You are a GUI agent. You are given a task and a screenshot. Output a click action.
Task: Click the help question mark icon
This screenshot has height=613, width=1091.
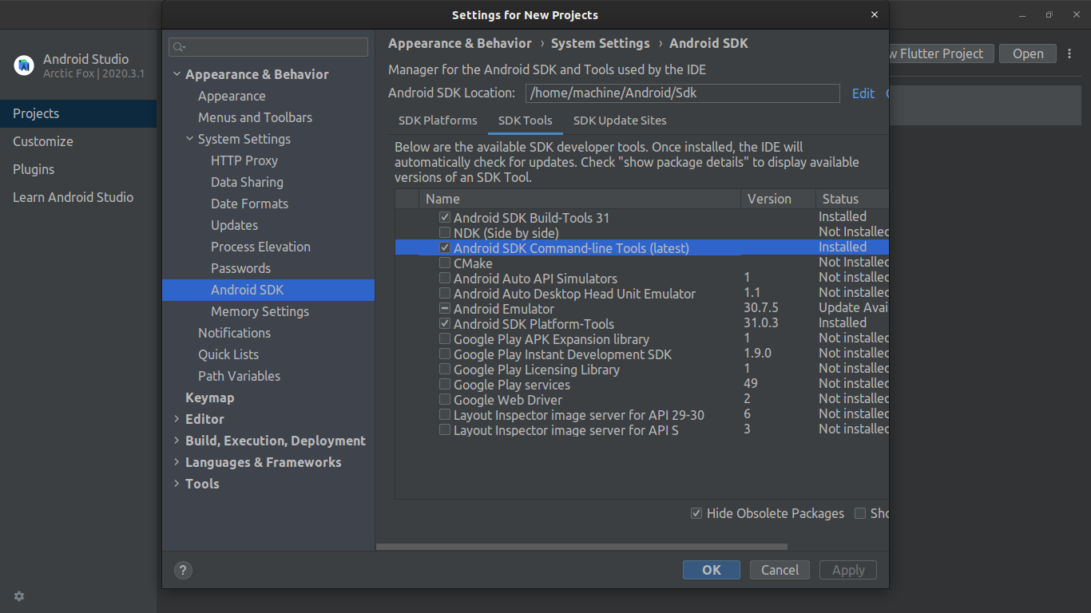pos(183,570)
